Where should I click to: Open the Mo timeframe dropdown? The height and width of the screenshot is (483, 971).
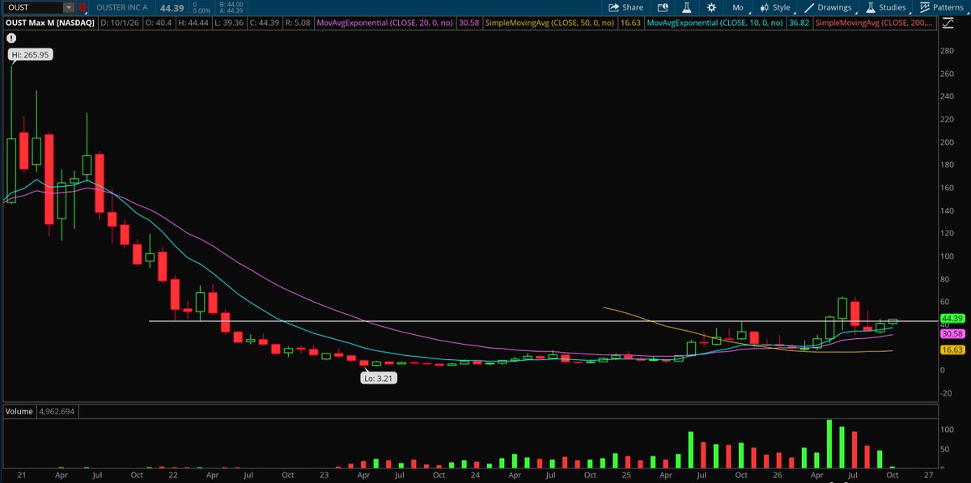coord(738,7)
